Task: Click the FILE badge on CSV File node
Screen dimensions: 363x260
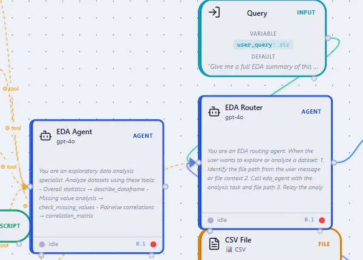Action: tap(324, 244)
